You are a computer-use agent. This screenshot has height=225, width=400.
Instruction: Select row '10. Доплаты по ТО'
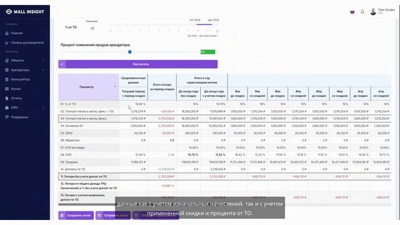point(225,169)
